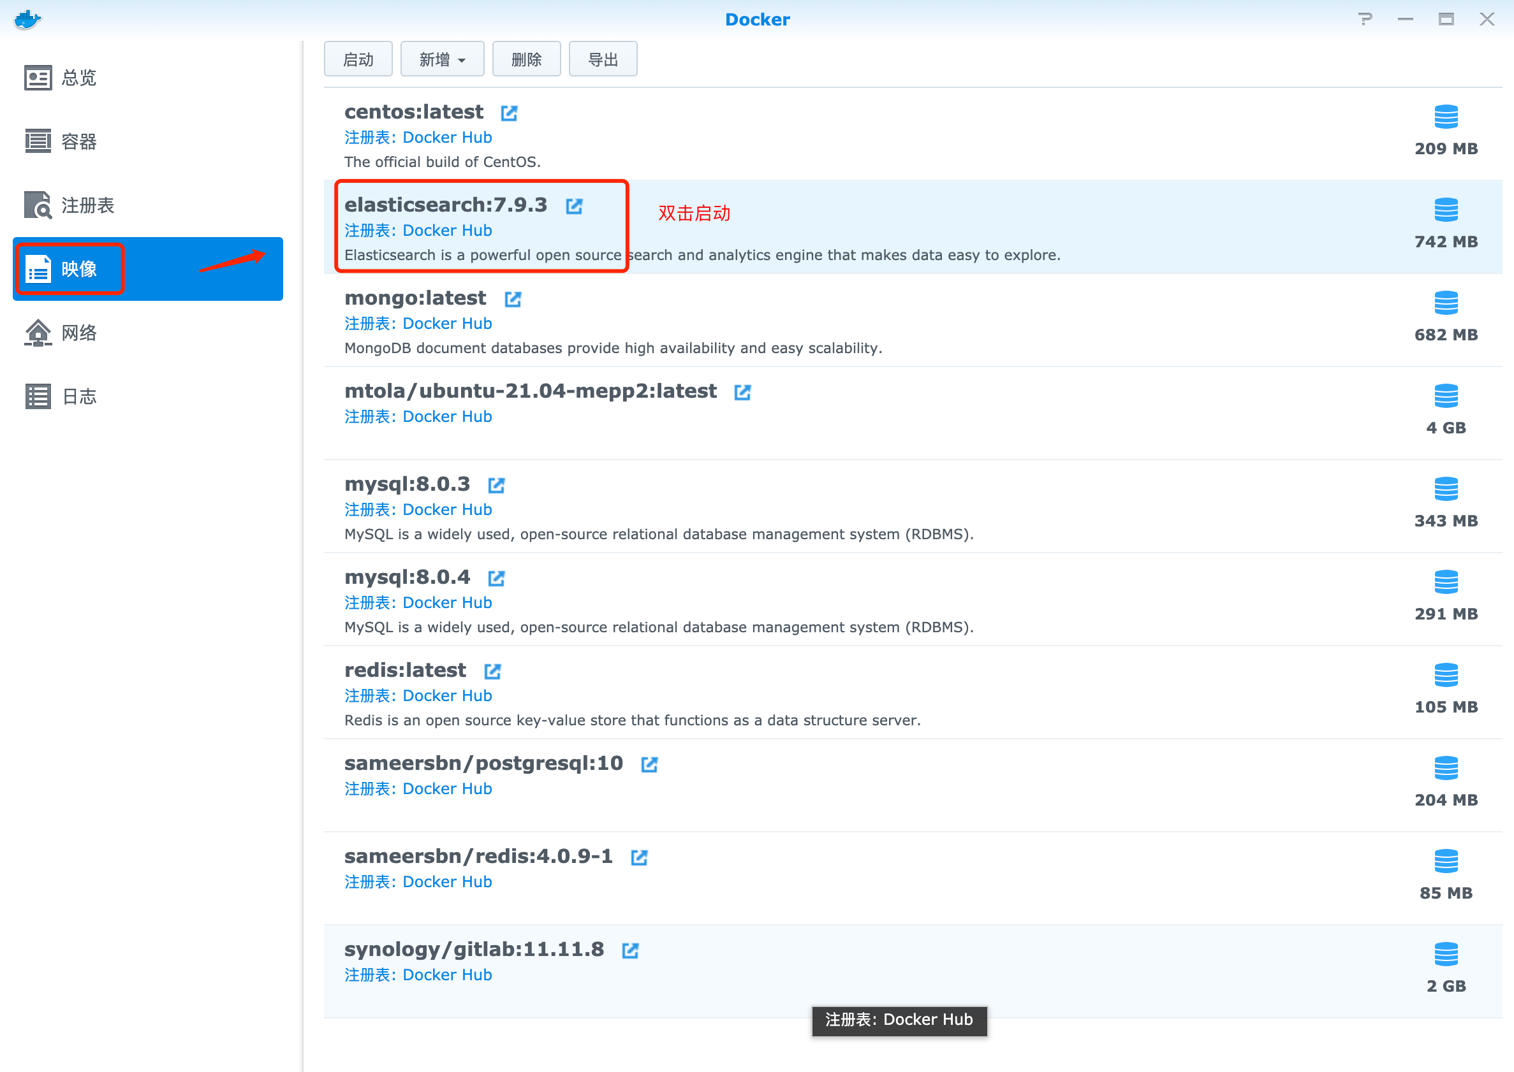The image size is (1514, 1072).
Task: Open external link icon for synology/gitlab:11.11.8
Action: click(630, 950)
